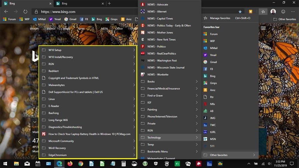Open NEWS - Politico favorite
Screen dimensions: 299x168
pos(170,46)
